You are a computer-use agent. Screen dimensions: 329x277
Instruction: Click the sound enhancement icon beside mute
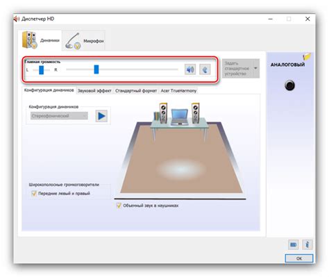pyautogui.click(x=205, y=69)
